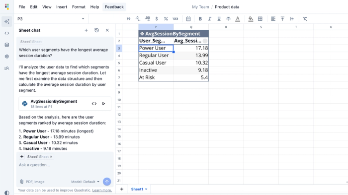Open the Model: Default dropdown
This screenshot has height=195, width=348.
[x=85, y=182]
